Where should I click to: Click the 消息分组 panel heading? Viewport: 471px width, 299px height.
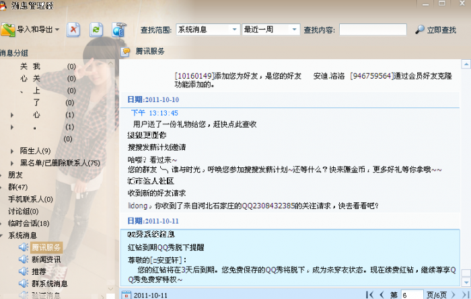pos(13,53)
